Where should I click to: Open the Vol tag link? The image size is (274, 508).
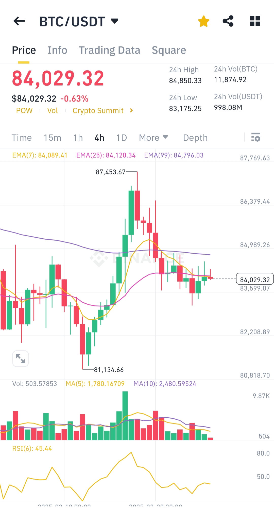point(53,111)
